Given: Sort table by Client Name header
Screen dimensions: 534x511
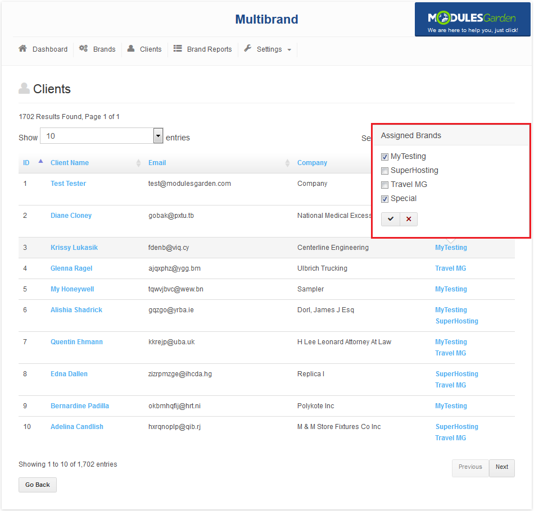Looking at the screenshot, I should point(70,163).
